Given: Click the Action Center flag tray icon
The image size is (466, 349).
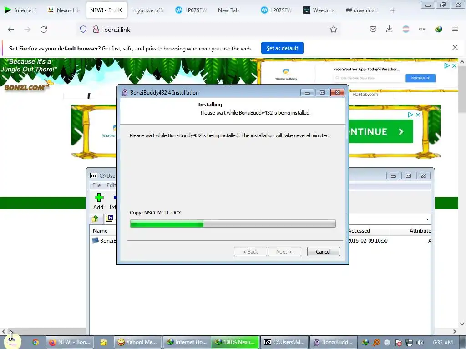Looking at the screenshot, I should coord(398,343).
